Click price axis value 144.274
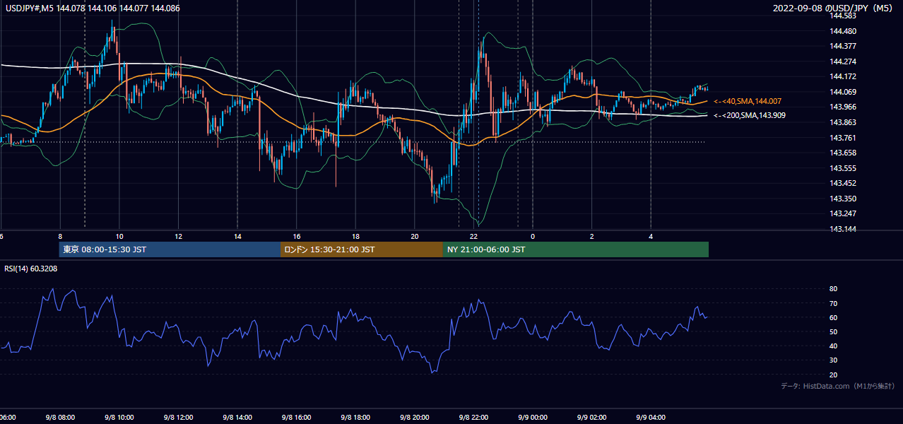Viewport: 903px width, 424px height. click(844, 61)
